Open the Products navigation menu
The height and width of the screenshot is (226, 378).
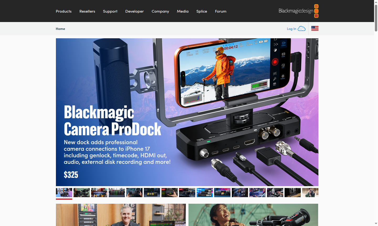64,11
